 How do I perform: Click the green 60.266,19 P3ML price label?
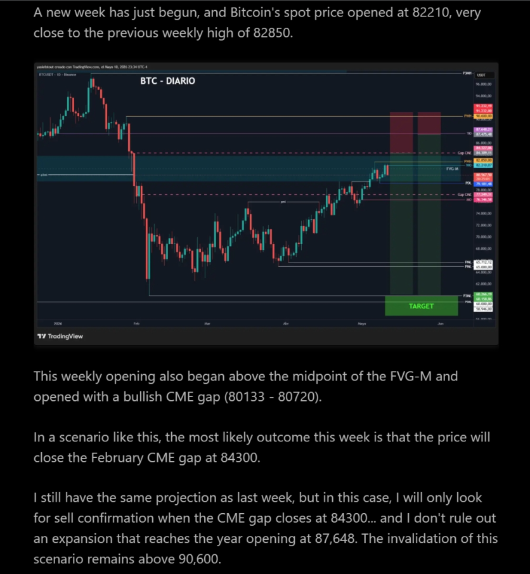tap(484, 294)
